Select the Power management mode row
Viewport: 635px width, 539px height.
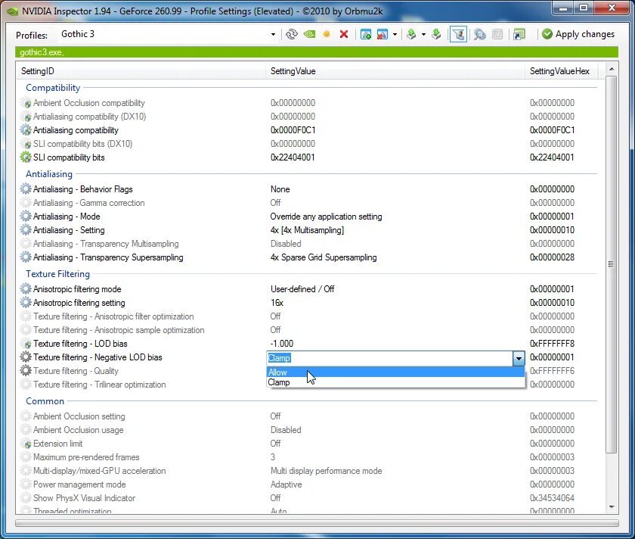click(310, 484)
